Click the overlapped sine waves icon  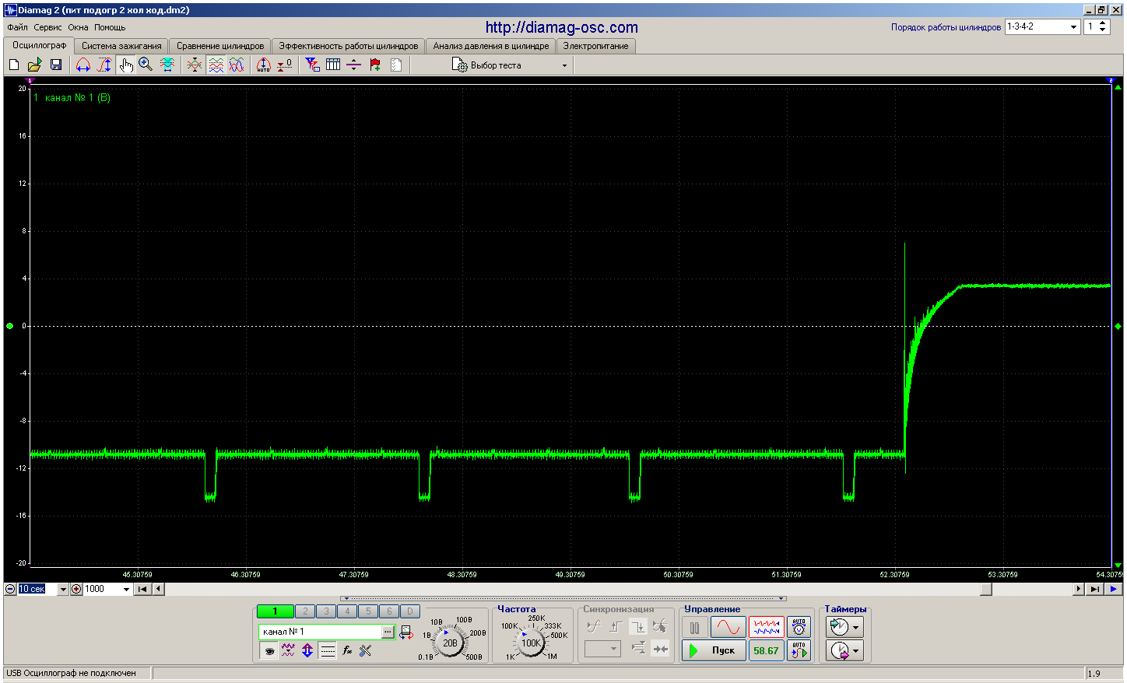point(237,65)
